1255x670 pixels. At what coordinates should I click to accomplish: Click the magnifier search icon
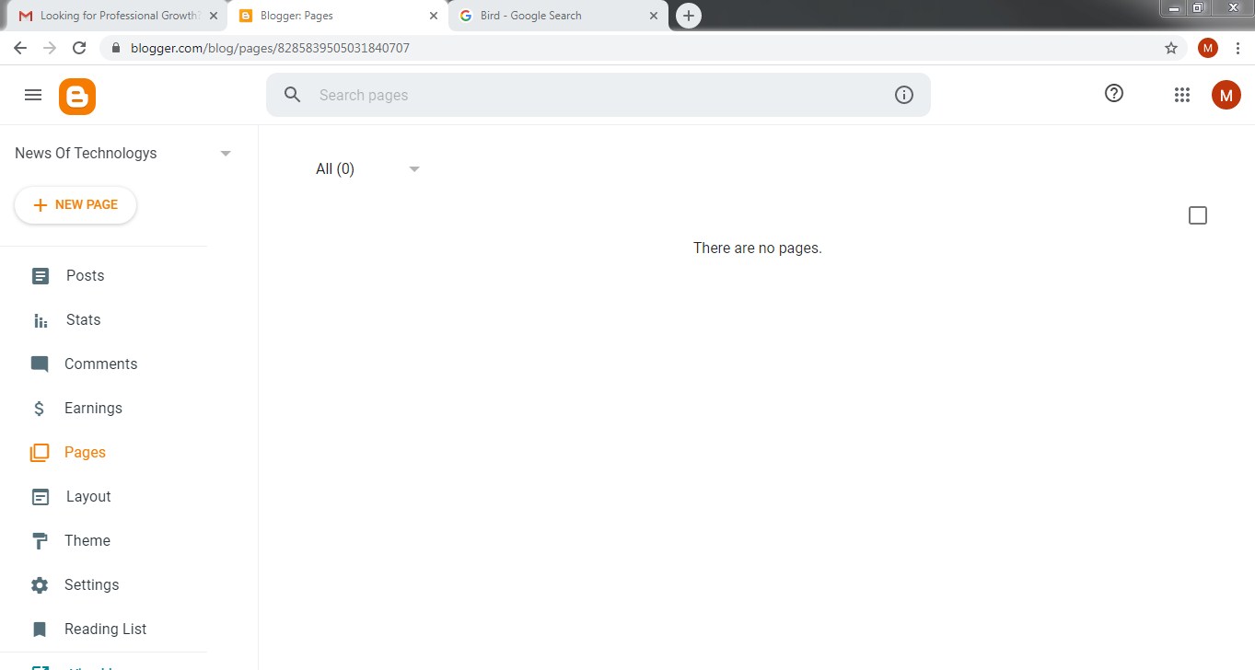tap(293, 95)
